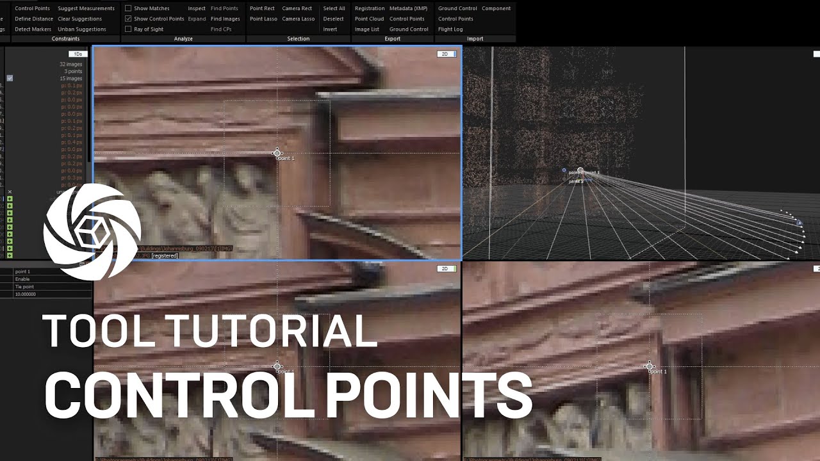Open the Tie point type value
This screenshot has width=820, height=461.
[53, 287]
